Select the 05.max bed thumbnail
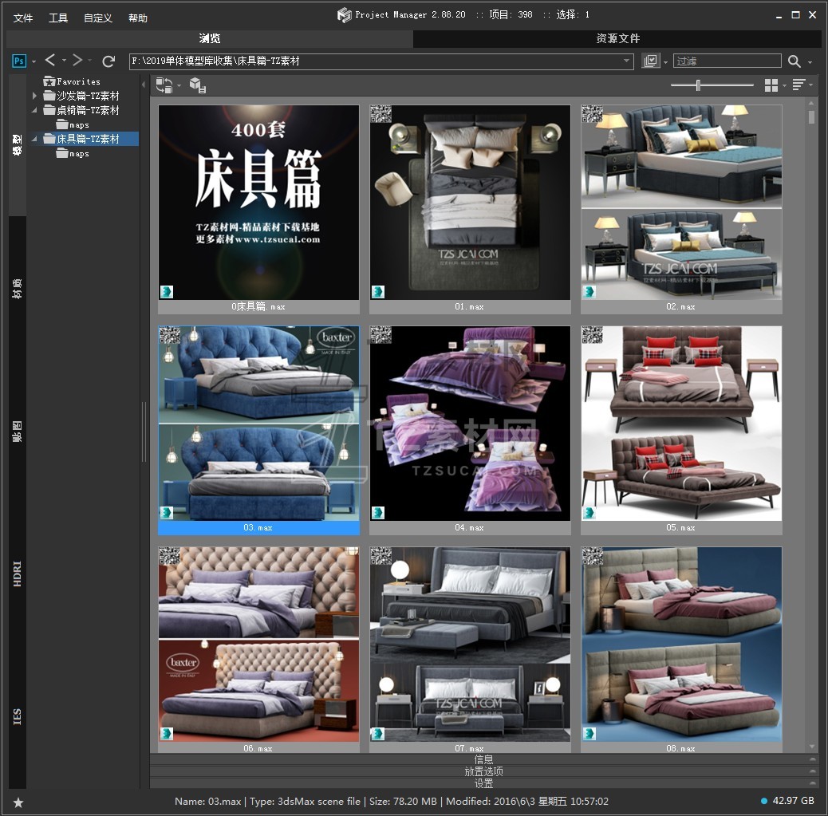This screenshot has height=816, width=828. tap(680, 423)
